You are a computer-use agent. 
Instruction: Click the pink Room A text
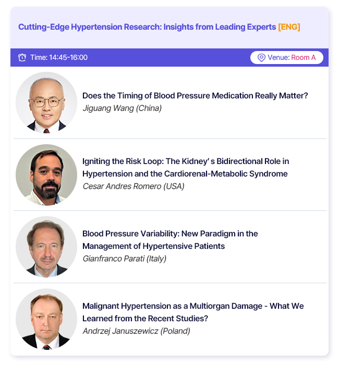click(x=303, y=57)
